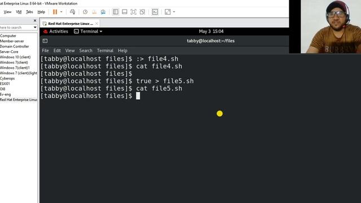Click the terminal cursor block at the prompt

click(138, 96)
